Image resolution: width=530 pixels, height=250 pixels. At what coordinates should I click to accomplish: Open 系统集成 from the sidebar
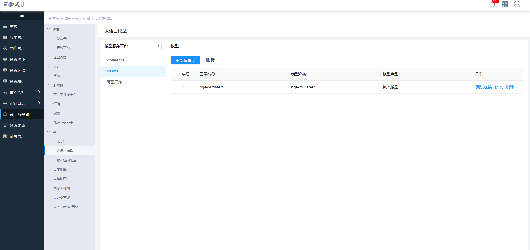click(17, 125)
